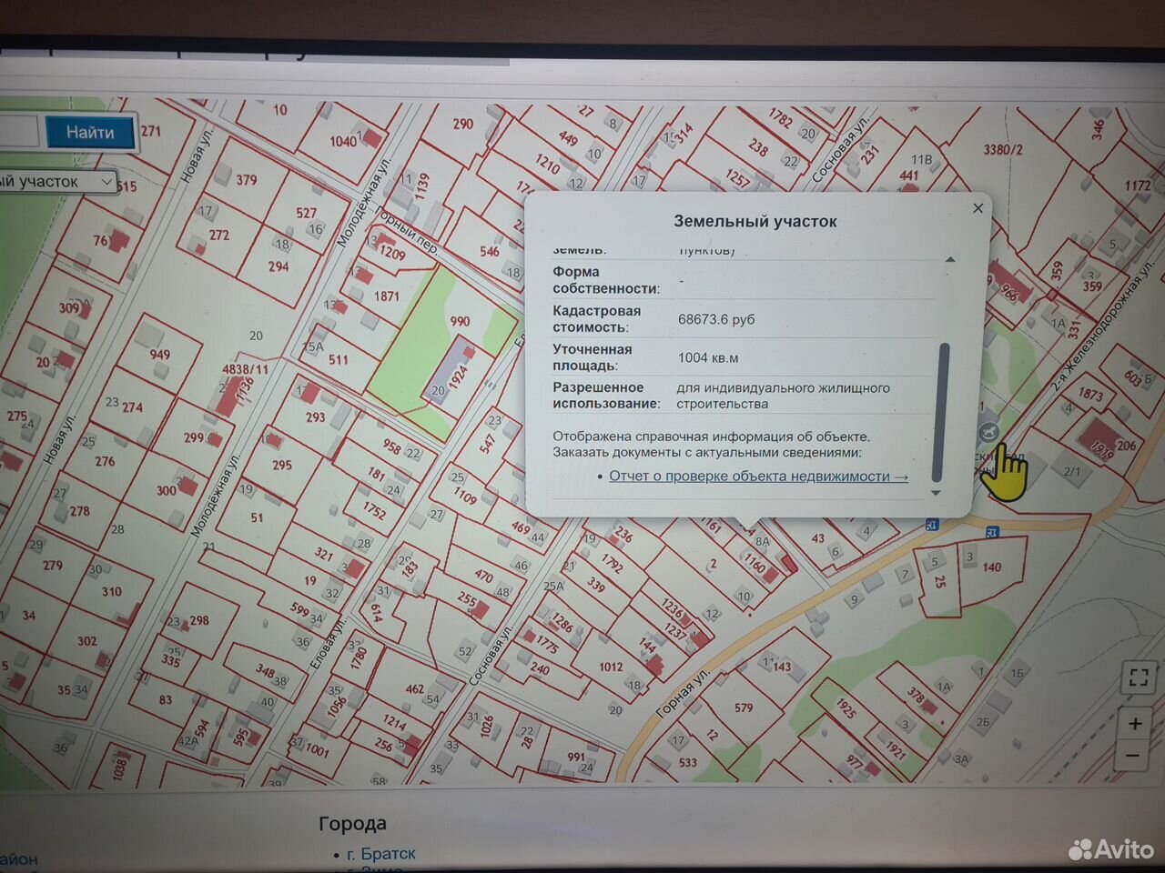Select parcel 295 on the map

pyautogui.click(x=282, y=464)
